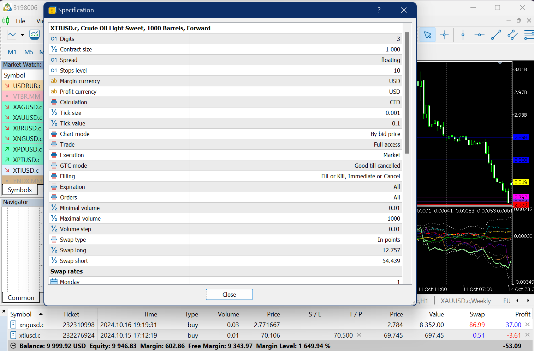Switch to the M1 timeframe
Viewport: 534px width, 351px height.
tap(12, 52)
